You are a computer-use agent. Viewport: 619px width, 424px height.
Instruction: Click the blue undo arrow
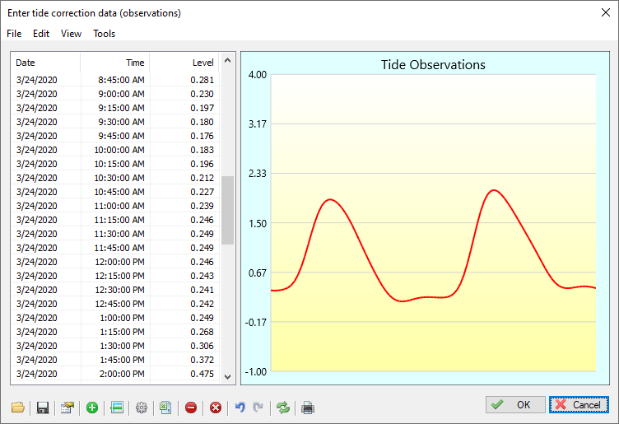pos(240,408)
